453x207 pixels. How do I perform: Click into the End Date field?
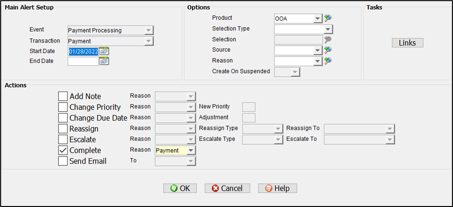point(83,61)
